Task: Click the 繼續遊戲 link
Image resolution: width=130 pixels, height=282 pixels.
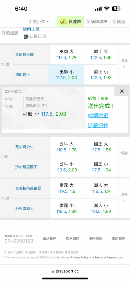Action: click(98, 115)
